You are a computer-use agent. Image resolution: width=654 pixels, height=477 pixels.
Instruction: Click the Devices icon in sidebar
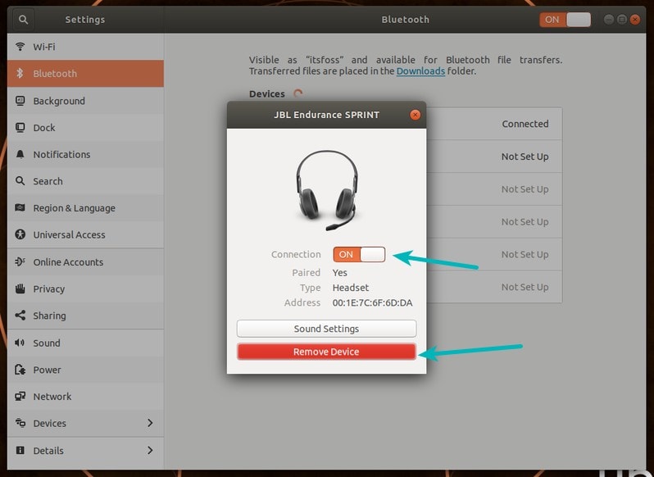(20, 423)
